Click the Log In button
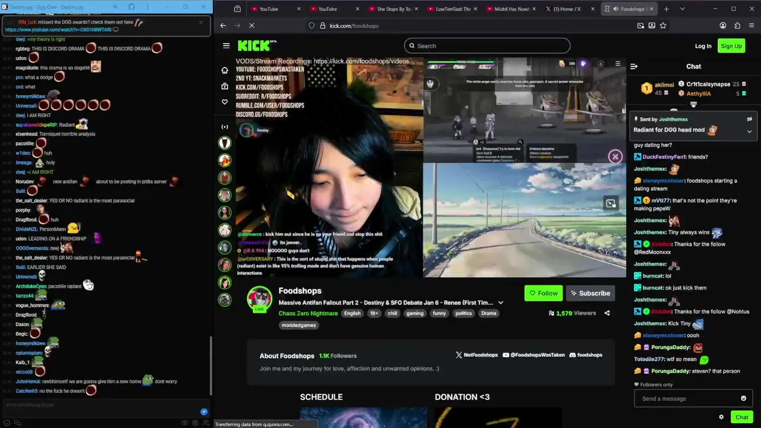 pos(703,46)
